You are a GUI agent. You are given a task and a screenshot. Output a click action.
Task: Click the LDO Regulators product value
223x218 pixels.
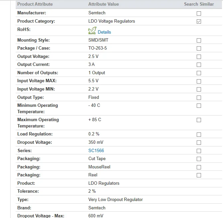pyautogui.click(x=104, y=183)
